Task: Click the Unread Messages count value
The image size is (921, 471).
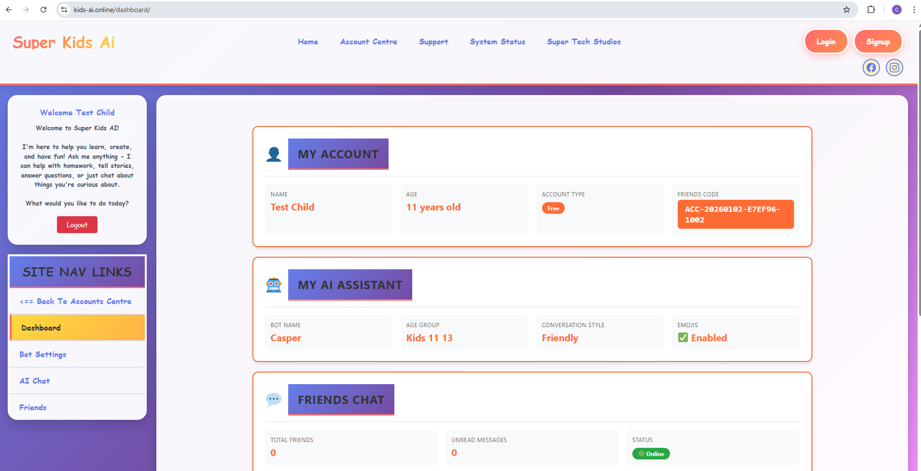Action: (454, 453)
